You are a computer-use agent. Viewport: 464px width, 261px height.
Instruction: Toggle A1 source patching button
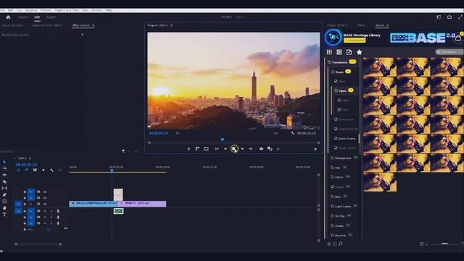(x=18, y=211)
